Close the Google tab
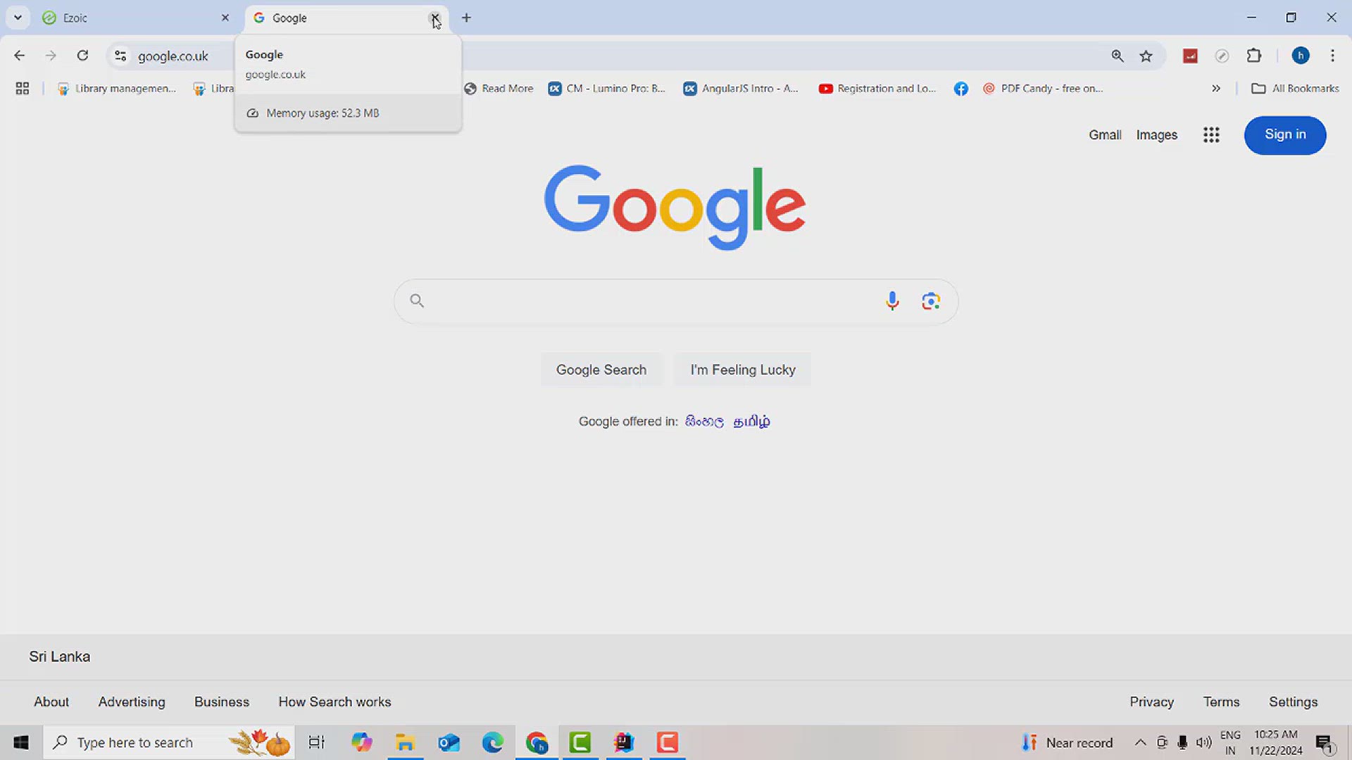The width and height of the screenshot is (1352, 760). point(434,18)
